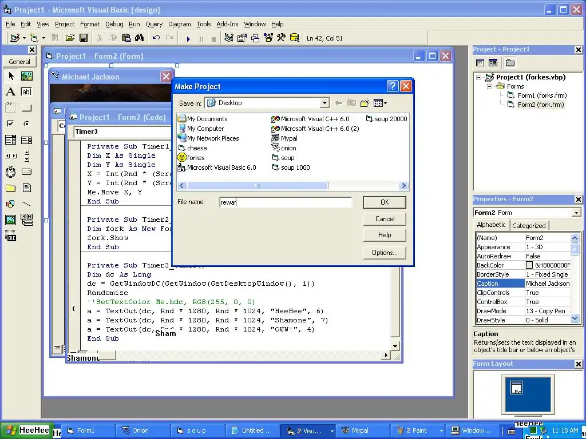Select the OptionButton tool in the toolbox
The height and width of the screenshot is (439, 586).
(x=26, y=123)
